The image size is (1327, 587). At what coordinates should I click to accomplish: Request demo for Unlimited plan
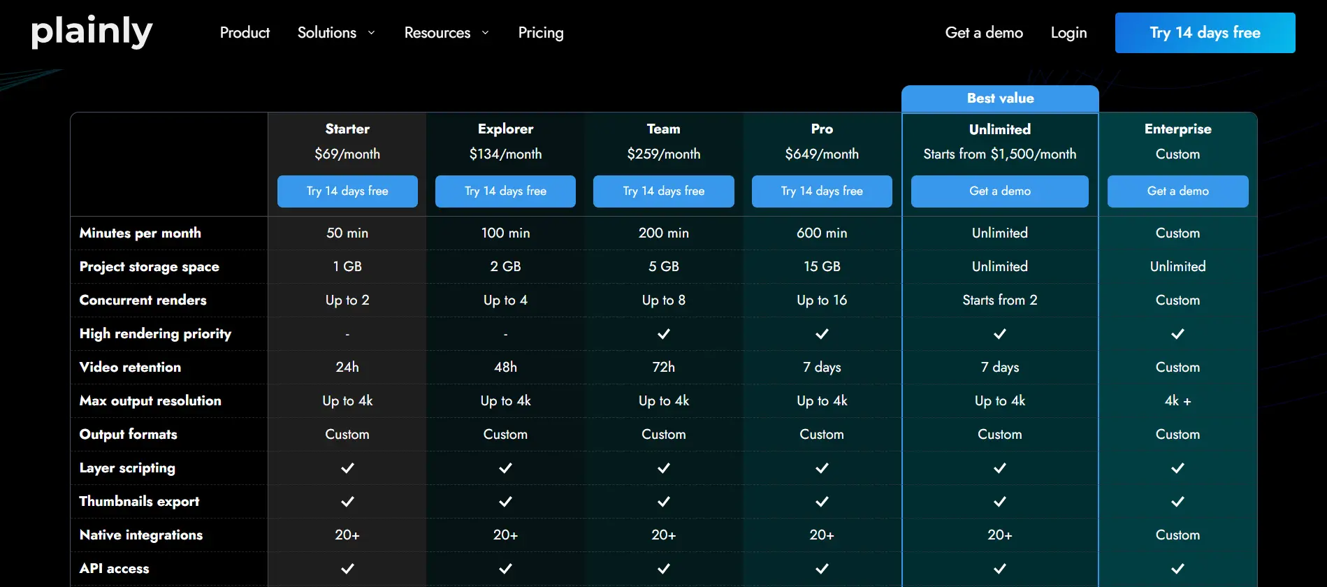tap(1000, 191)
